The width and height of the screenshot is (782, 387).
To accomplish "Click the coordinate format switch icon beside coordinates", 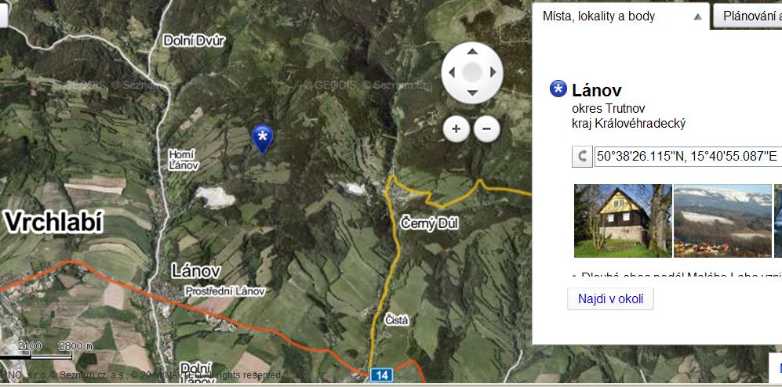I will pyautogui.click(x=582, y=157).
